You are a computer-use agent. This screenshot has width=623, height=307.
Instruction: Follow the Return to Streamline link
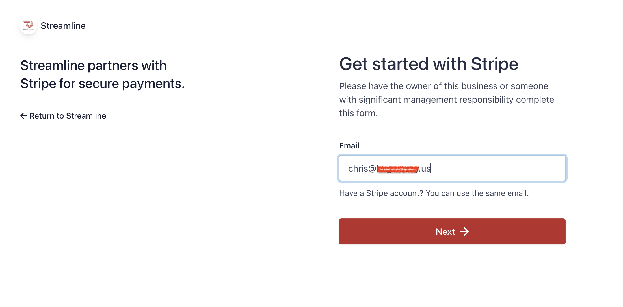[x=63, y=116]
